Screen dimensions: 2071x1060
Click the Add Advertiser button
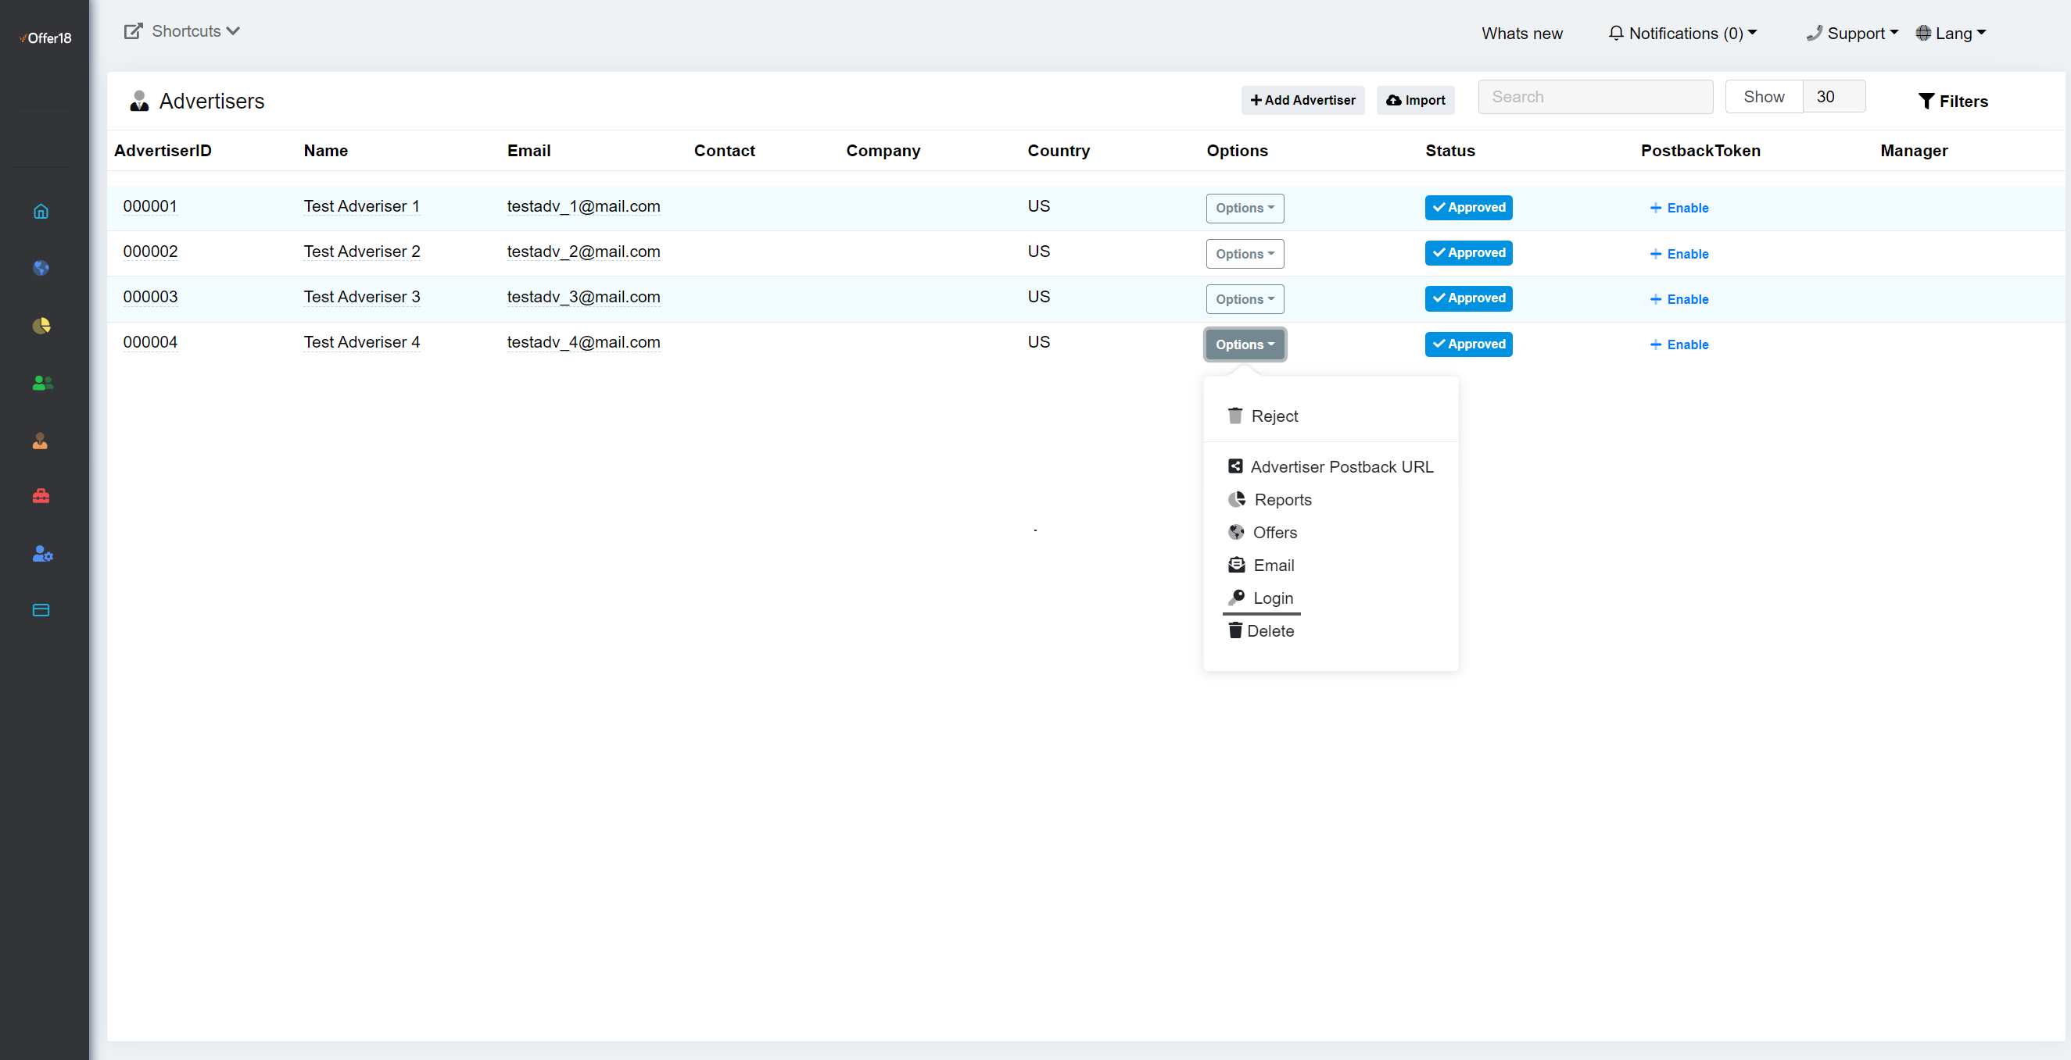1302,101
